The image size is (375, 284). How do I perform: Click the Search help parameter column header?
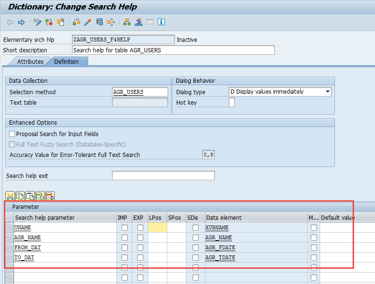(65, 217)
